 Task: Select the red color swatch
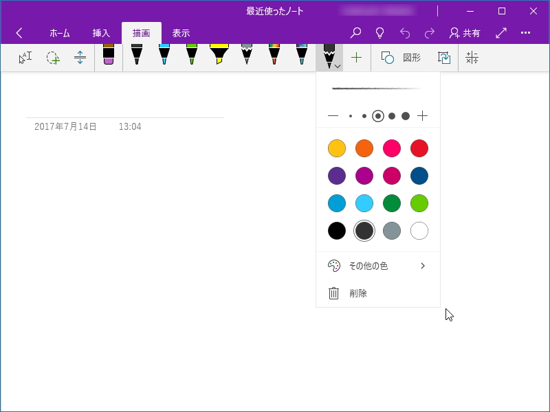coord(419,148)
